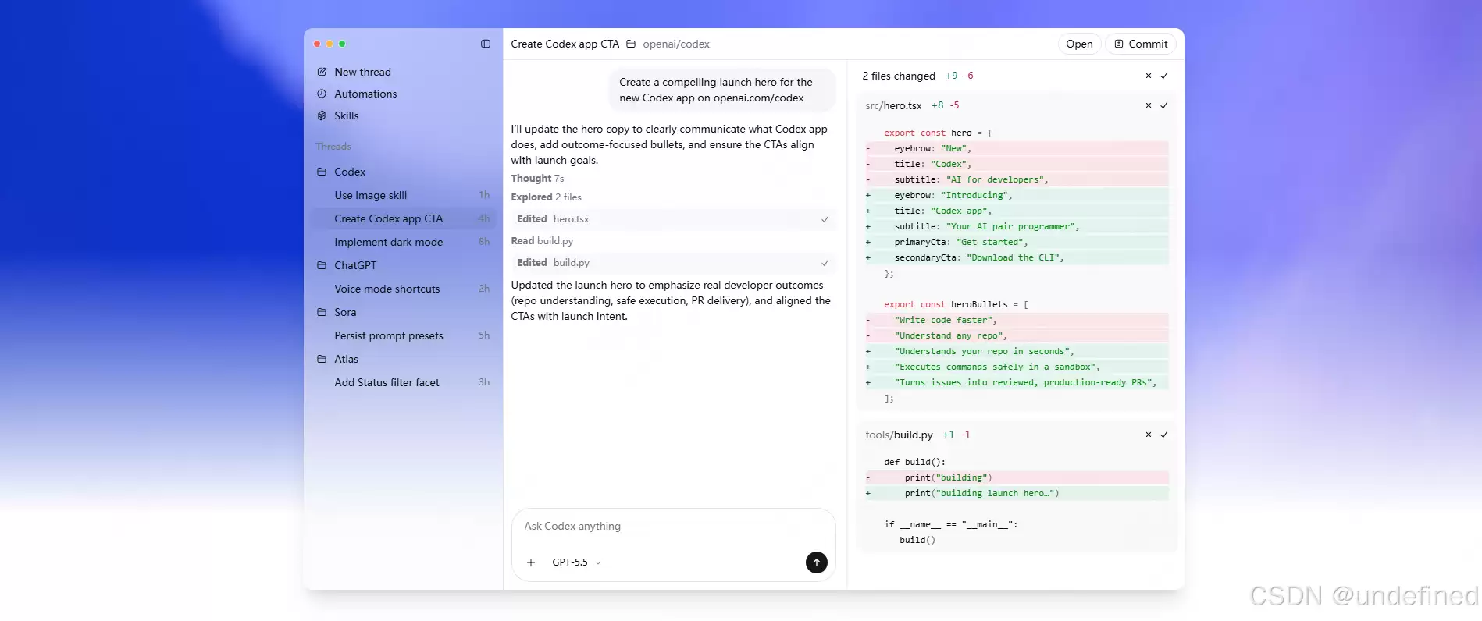Focus the Ask Codex anything input
1482x621 pixels.
point(673,527)
